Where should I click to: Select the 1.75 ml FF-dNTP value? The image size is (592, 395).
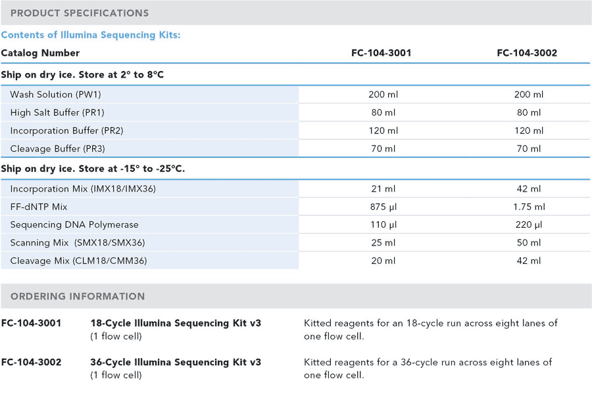pos(529,207)
